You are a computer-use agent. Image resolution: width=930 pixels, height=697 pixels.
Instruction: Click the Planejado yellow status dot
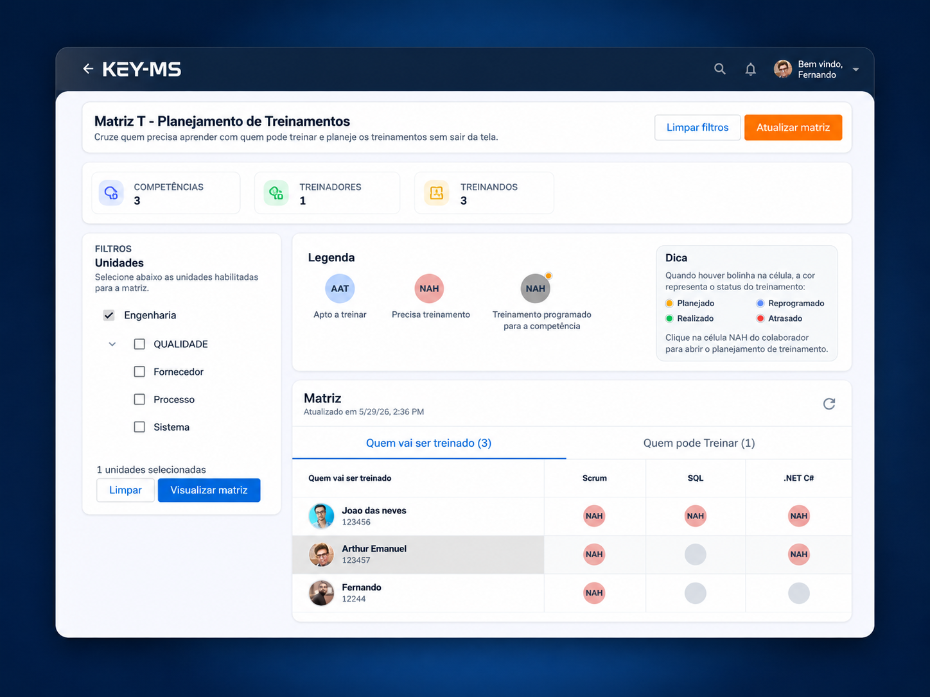click(x=669, y=304)
